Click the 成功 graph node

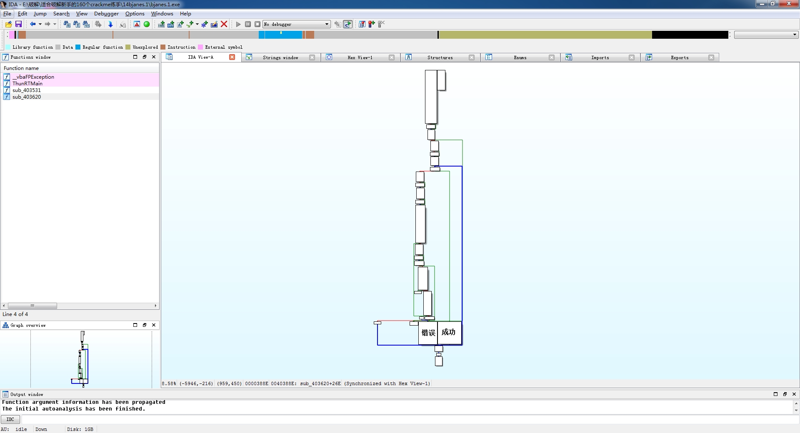[449, 333]
